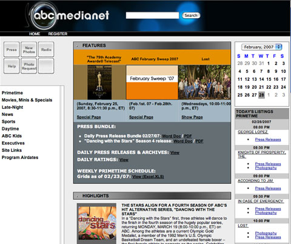Open the Radio tile
291x244 pixels.
[46, 49]
